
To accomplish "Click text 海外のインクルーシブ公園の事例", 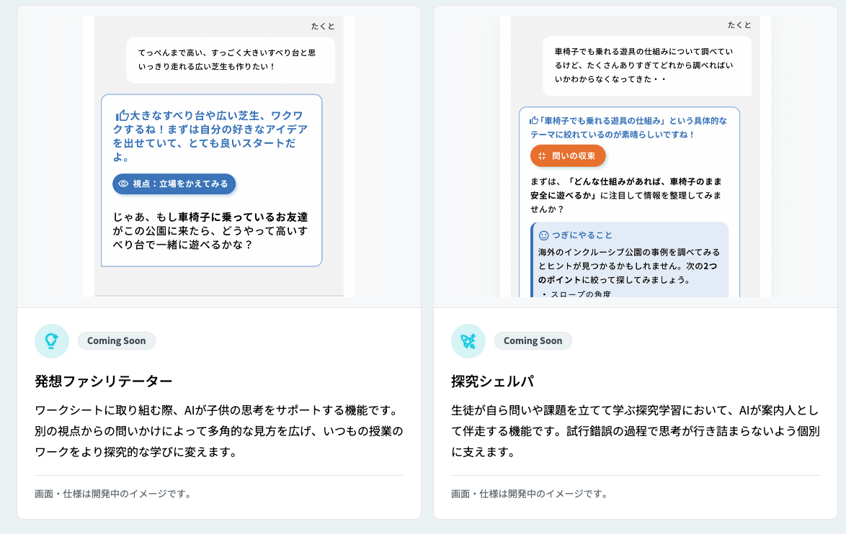I will [629, 266].
